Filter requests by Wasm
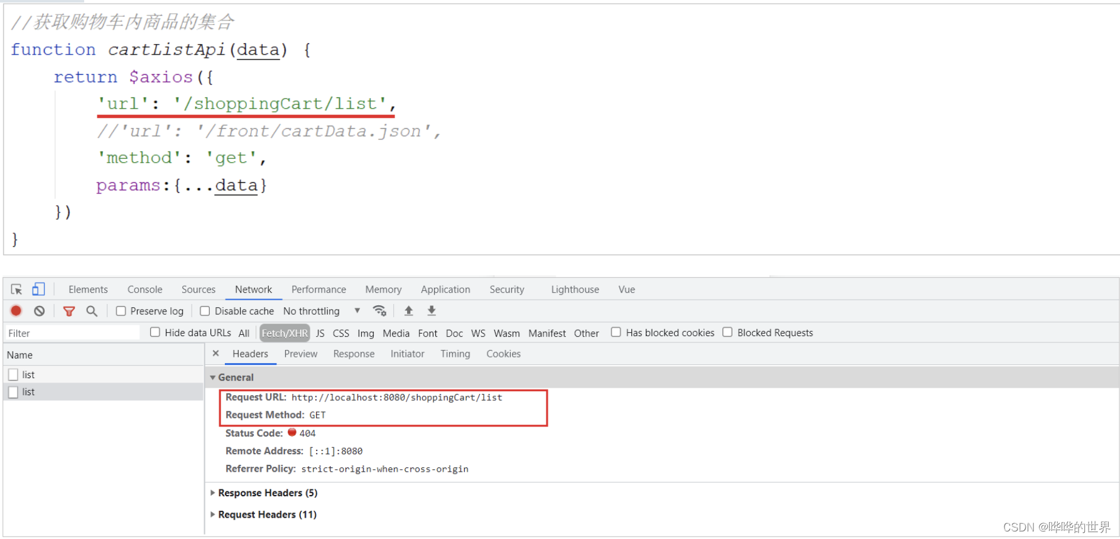Screen dimensions: 1120x539 coord(506,334)
